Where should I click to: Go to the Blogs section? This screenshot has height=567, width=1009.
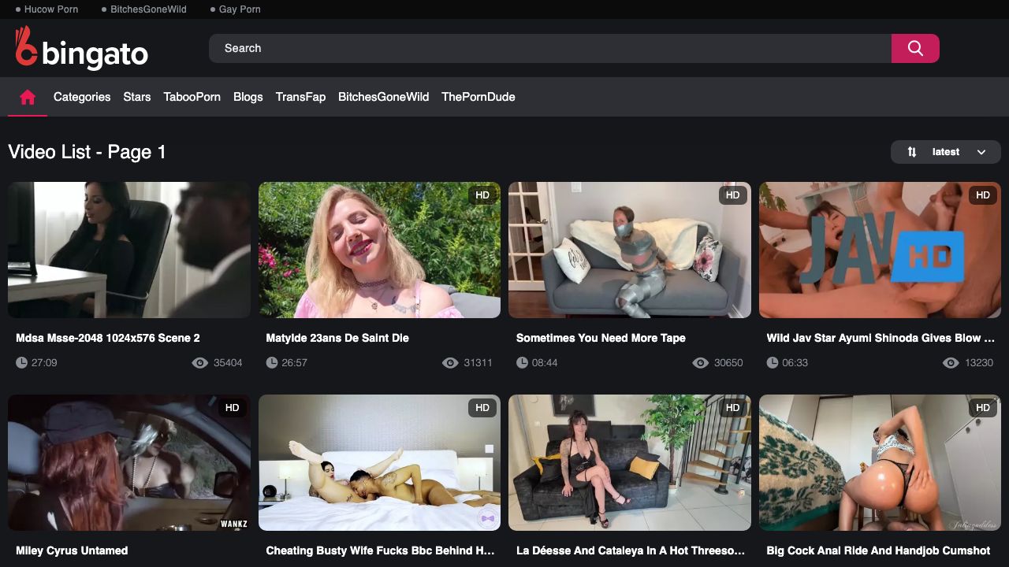248,97
